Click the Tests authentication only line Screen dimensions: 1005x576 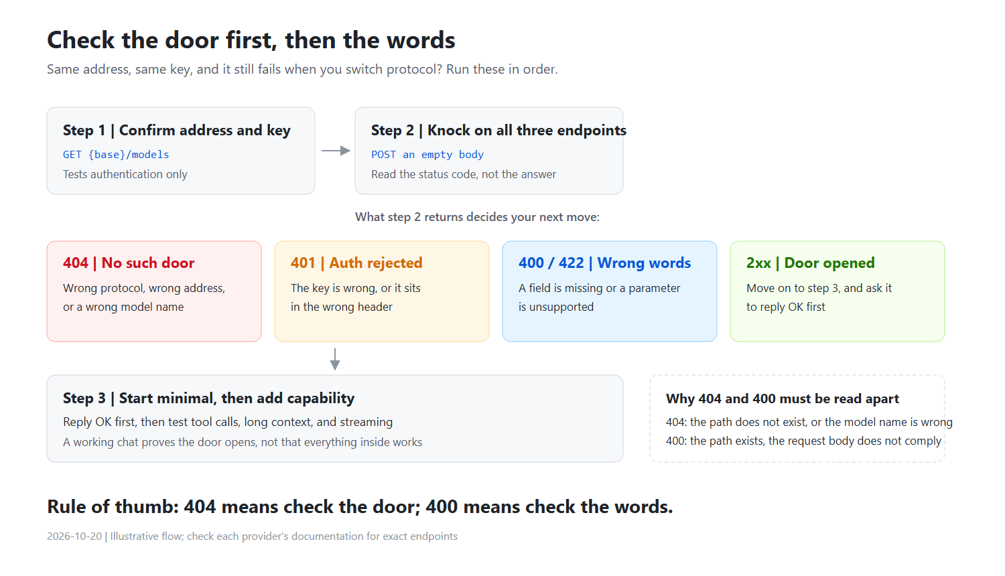125,174
